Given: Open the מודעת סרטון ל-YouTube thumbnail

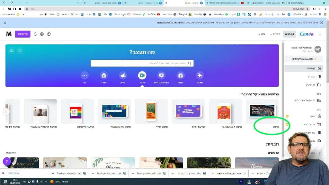Looking at the screenshot, I should point(40,111).
